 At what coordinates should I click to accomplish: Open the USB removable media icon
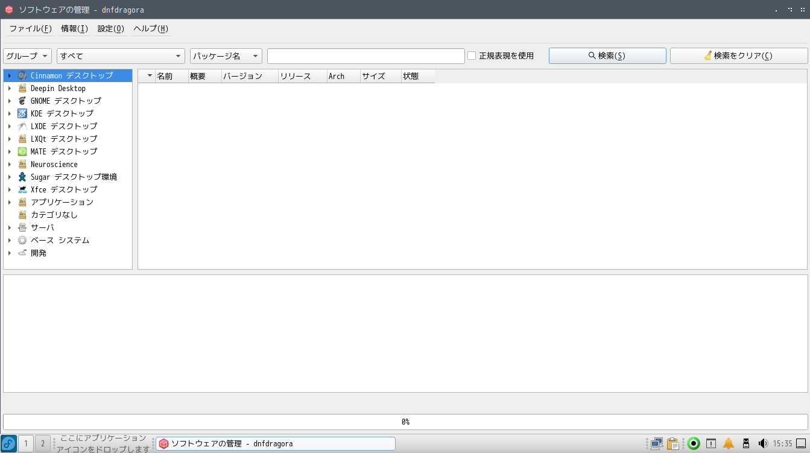[745, 444]
